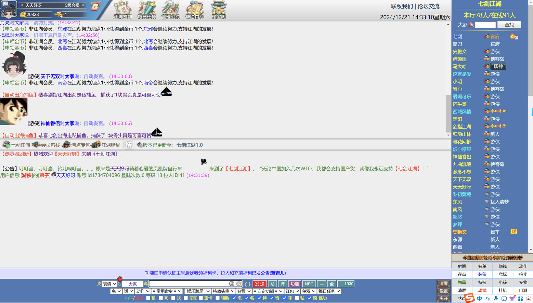
Task: Toggle the 私 private chat checkbox
Action: click(297, 298)
